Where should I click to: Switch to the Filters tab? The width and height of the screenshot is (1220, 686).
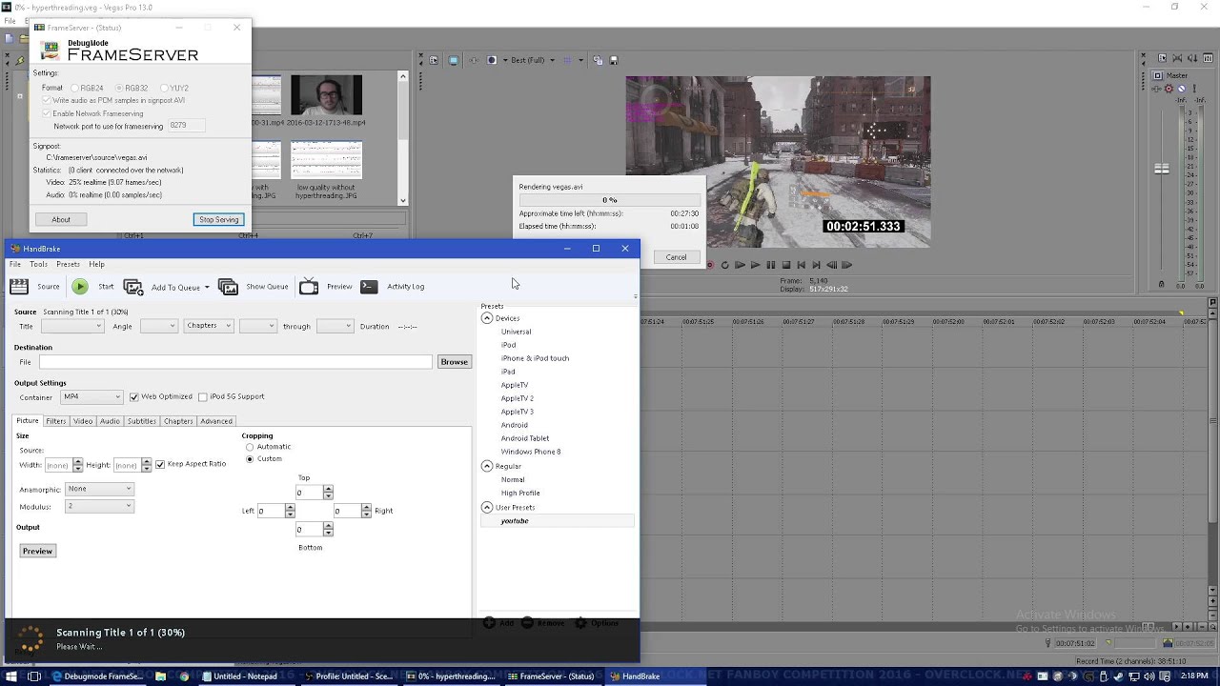tap(56, 421)
